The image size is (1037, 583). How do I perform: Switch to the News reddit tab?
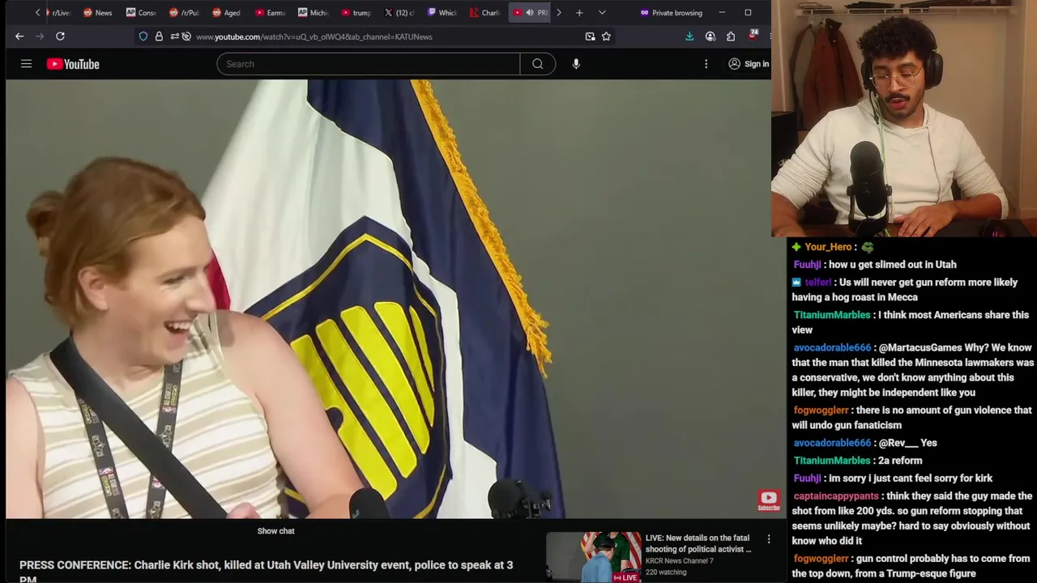tap(97, 13)
